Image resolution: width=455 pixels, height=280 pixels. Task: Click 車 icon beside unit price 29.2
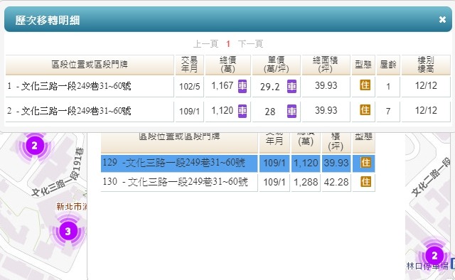pos(291,87)
